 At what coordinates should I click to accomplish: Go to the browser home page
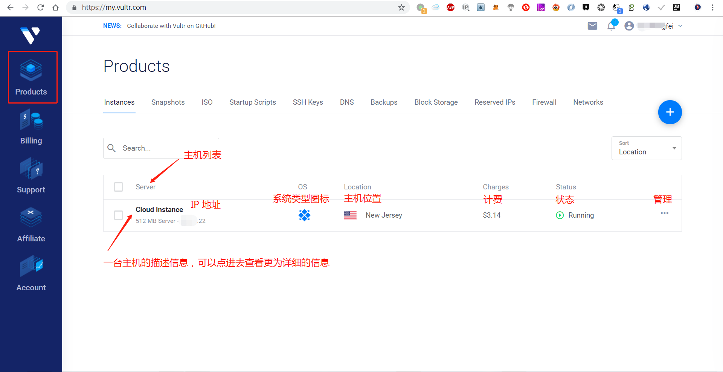click(x=55, y=8)
